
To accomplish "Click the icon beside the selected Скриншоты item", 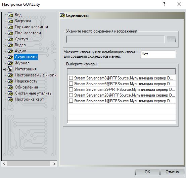I will coord(10,57).
